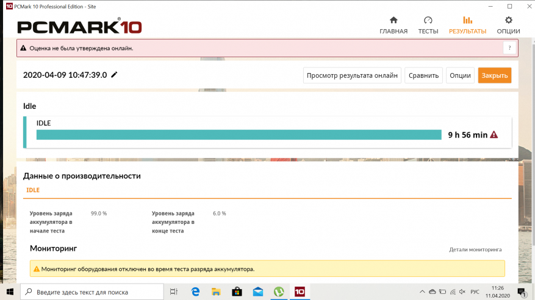Show hidden system tray icons
The width and height of the screenshot is (535, 300).
tap(422, 292)
